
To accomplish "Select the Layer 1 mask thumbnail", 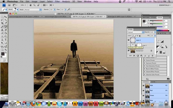I will point(139,45).
